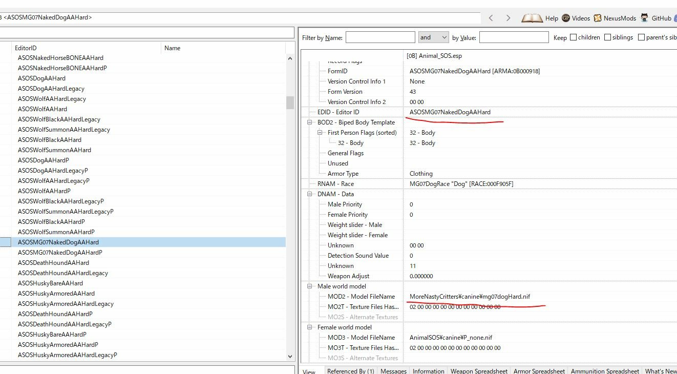Screen dimensions: 677x374
Task: Sort list by EditorID column header
Action: click(x=86, y=48)
